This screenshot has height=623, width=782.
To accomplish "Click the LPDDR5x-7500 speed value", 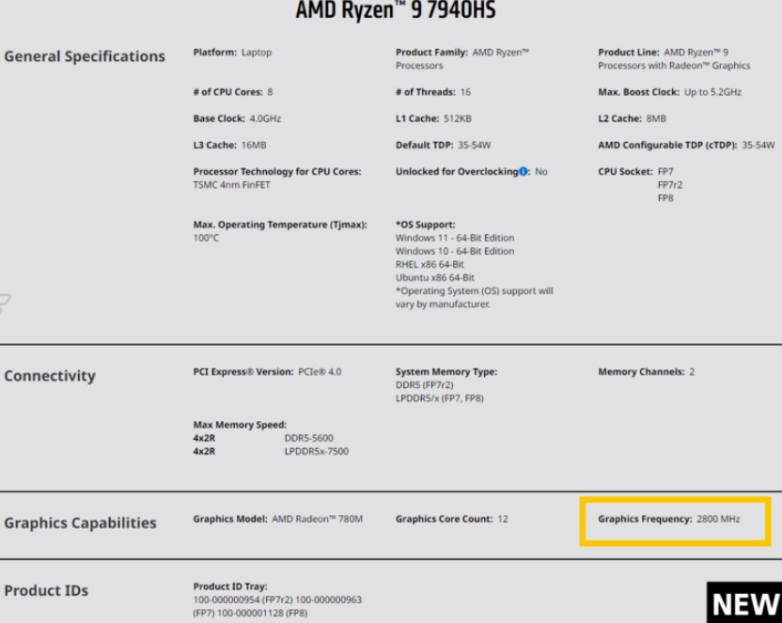I will 316,452.
